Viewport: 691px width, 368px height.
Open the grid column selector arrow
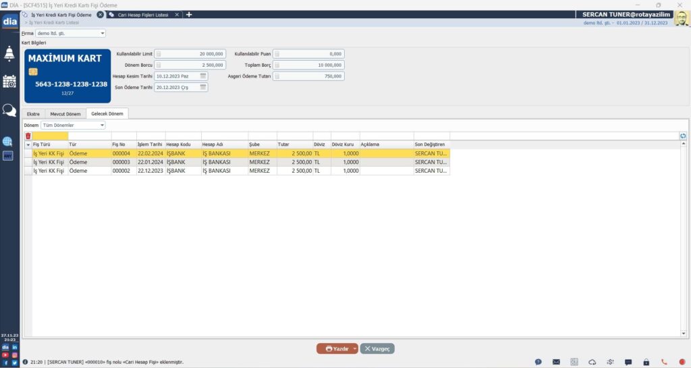click(x=28, y=144)
